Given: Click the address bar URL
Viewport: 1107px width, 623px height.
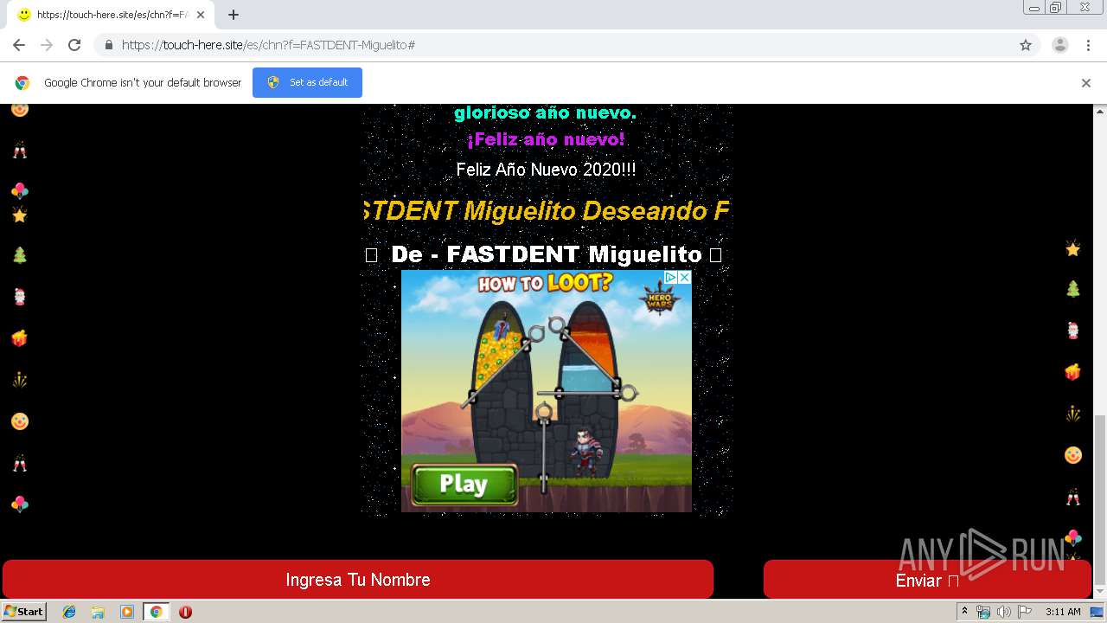Looking at the screenshot, I should pyautogui.click(x=268, y=45).
